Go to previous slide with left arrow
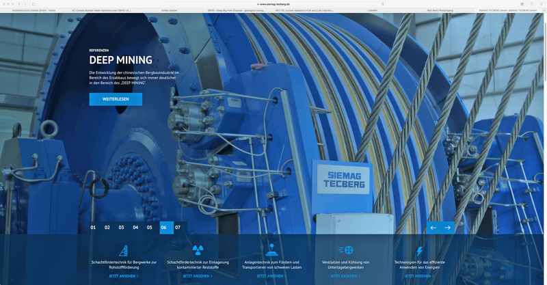 pos(433,227)
